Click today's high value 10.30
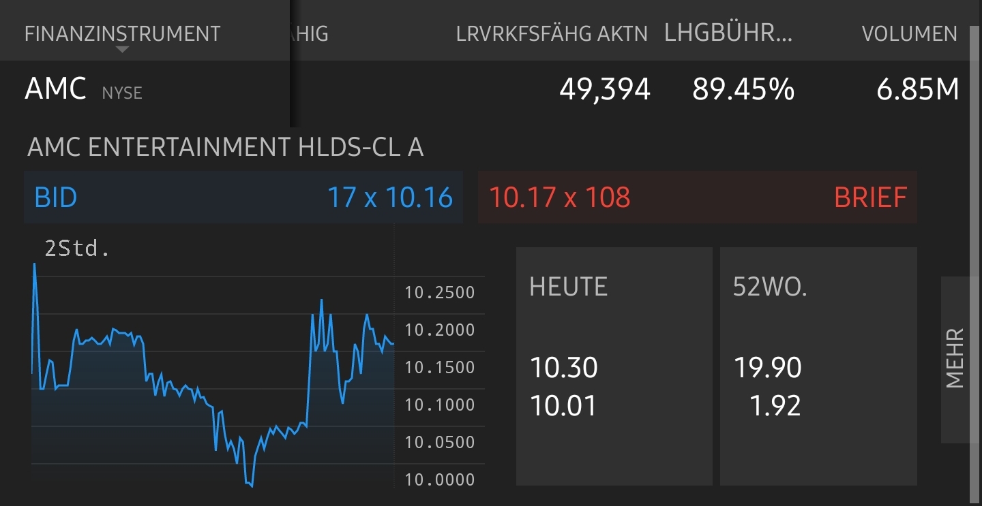This screenshot has width=982, height=506. pos(564,368)
